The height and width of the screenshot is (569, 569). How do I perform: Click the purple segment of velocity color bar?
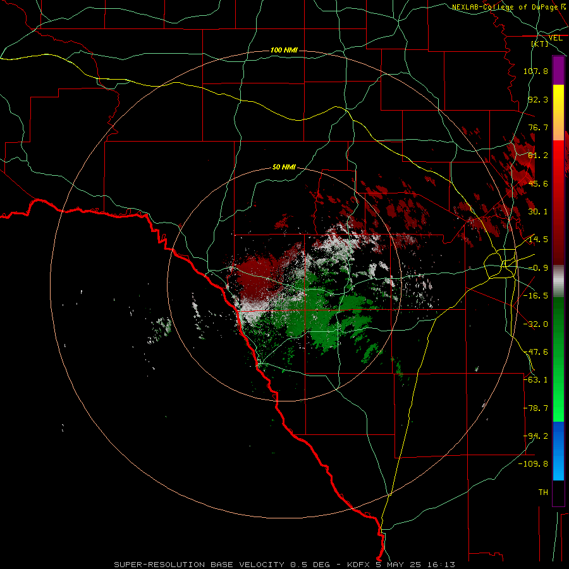tap(558, 71)
